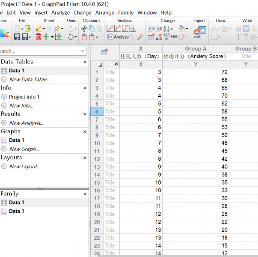Click the green plus New sheet icon
This screenshot has width=258, height=257.
coord(46,37)
